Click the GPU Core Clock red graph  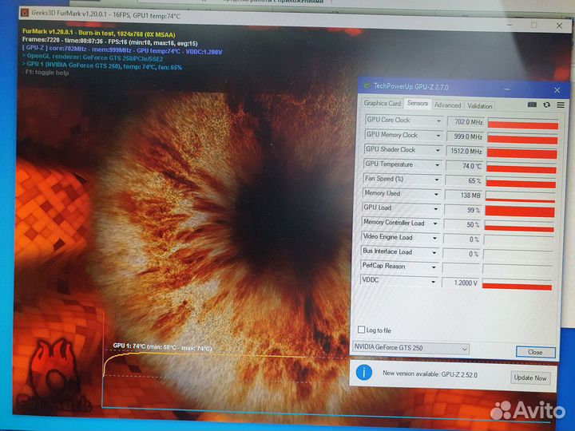(x=523, y=124)
